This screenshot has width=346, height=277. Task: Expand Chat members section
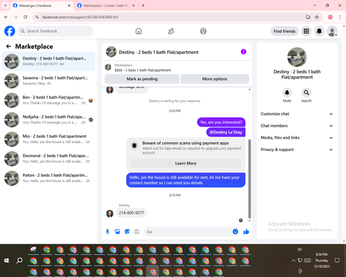pyautogui.click(x=297, y=126)
